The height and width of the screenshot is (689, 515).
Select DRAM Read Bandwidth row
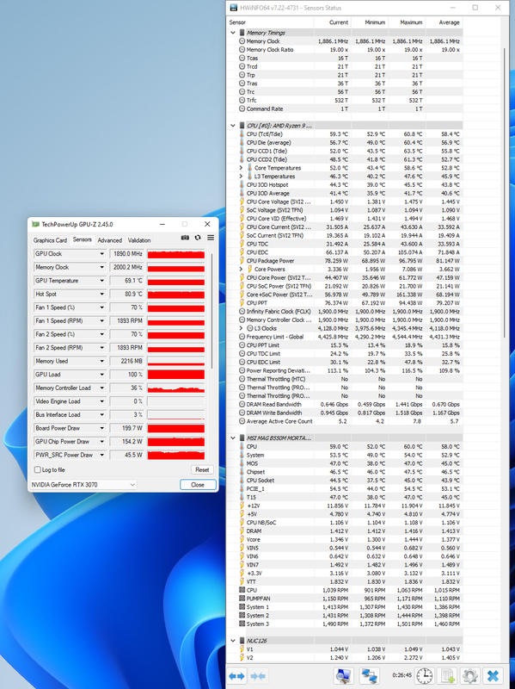pos(345,404)
